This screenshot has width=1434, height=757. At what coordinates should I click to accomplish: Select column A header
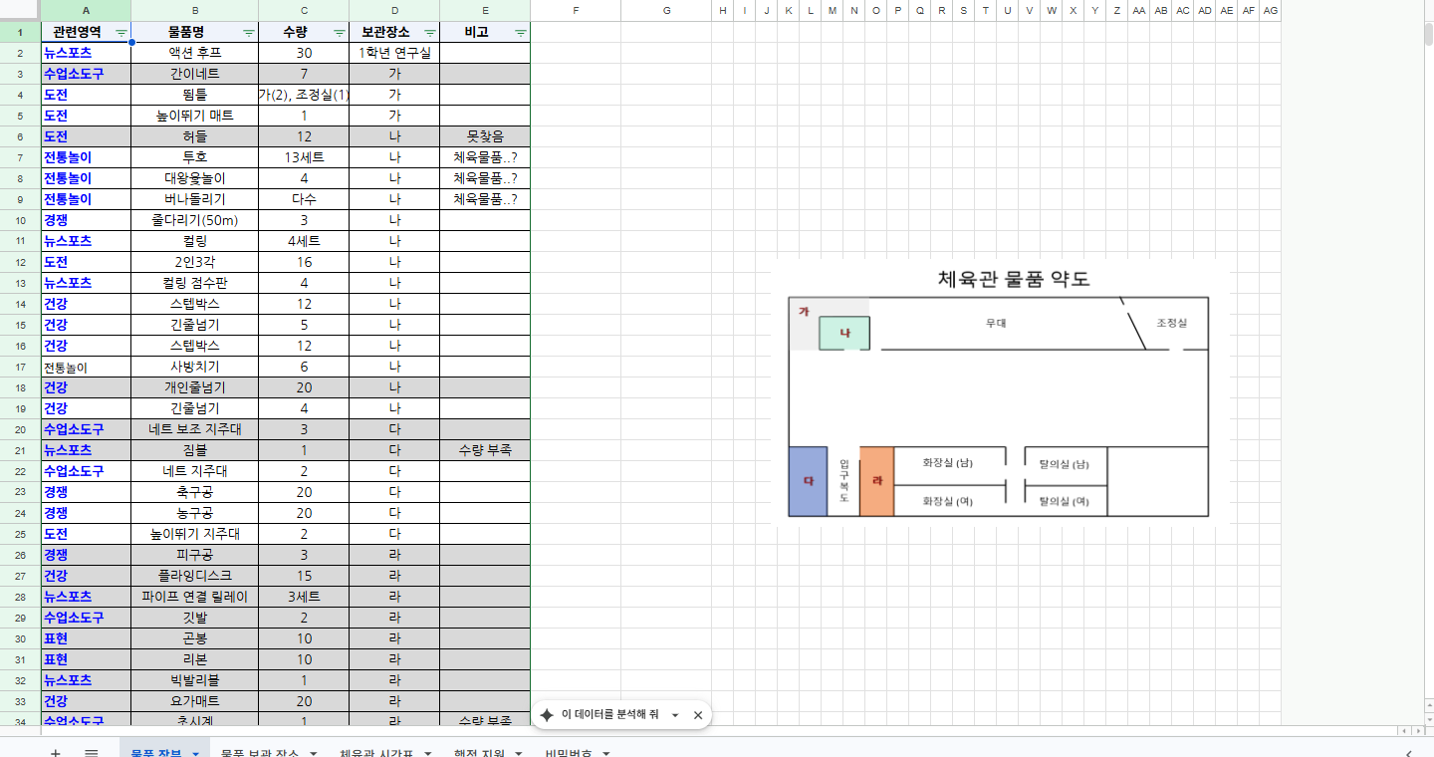point(86,10)
